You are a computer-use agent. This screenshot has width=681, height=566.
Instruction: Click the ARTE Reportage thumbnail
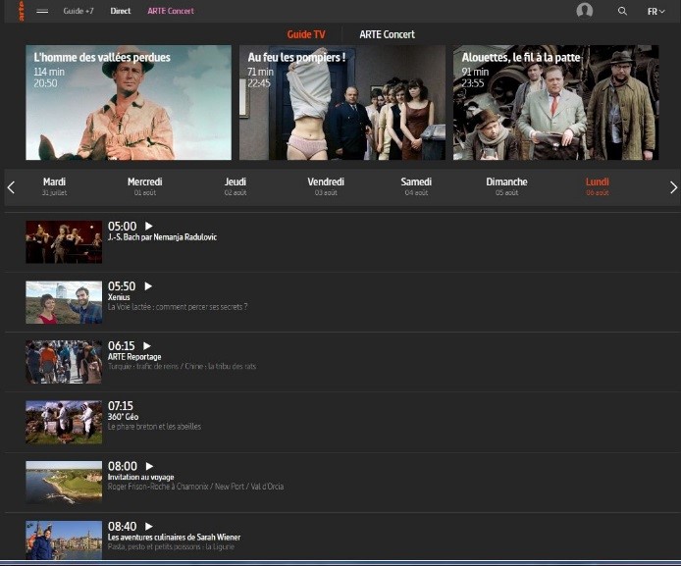(64, 362)
